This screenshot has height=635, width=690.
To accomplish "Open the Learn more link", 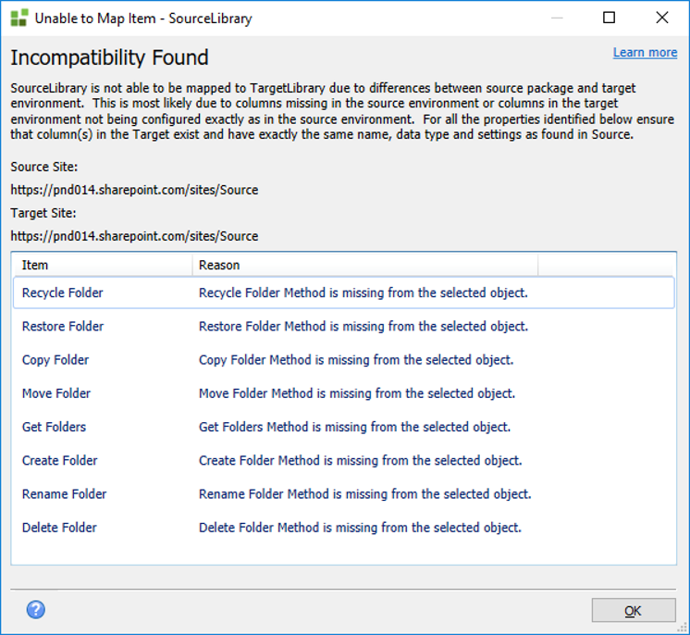I will 645,53.
